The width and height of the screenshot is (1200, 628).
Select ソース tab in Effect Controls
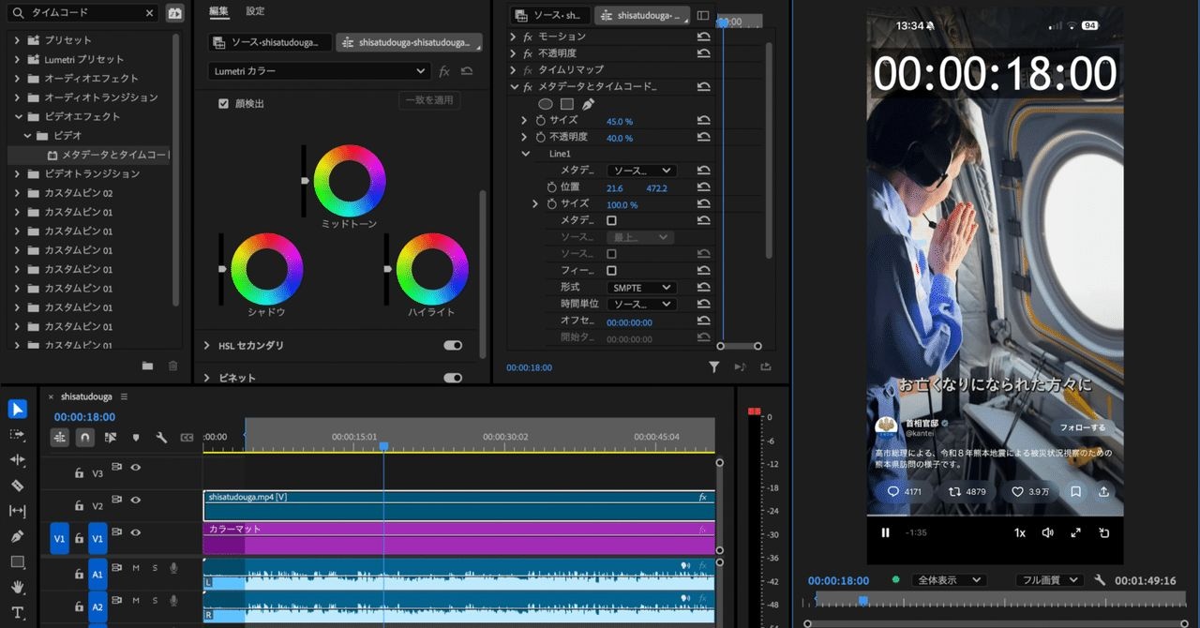550,15
